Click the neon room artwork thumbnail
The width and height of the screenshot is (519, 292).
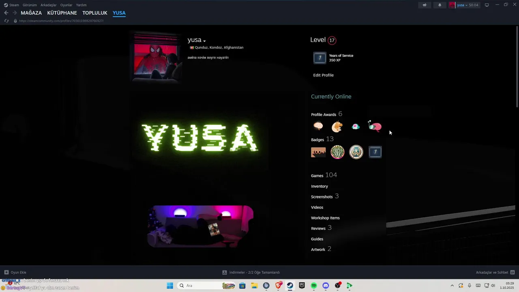tap(201, 226)
